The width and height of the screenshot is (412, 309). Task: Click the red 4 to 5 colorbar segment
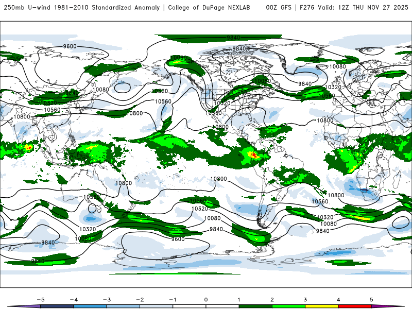click(355, 306)
